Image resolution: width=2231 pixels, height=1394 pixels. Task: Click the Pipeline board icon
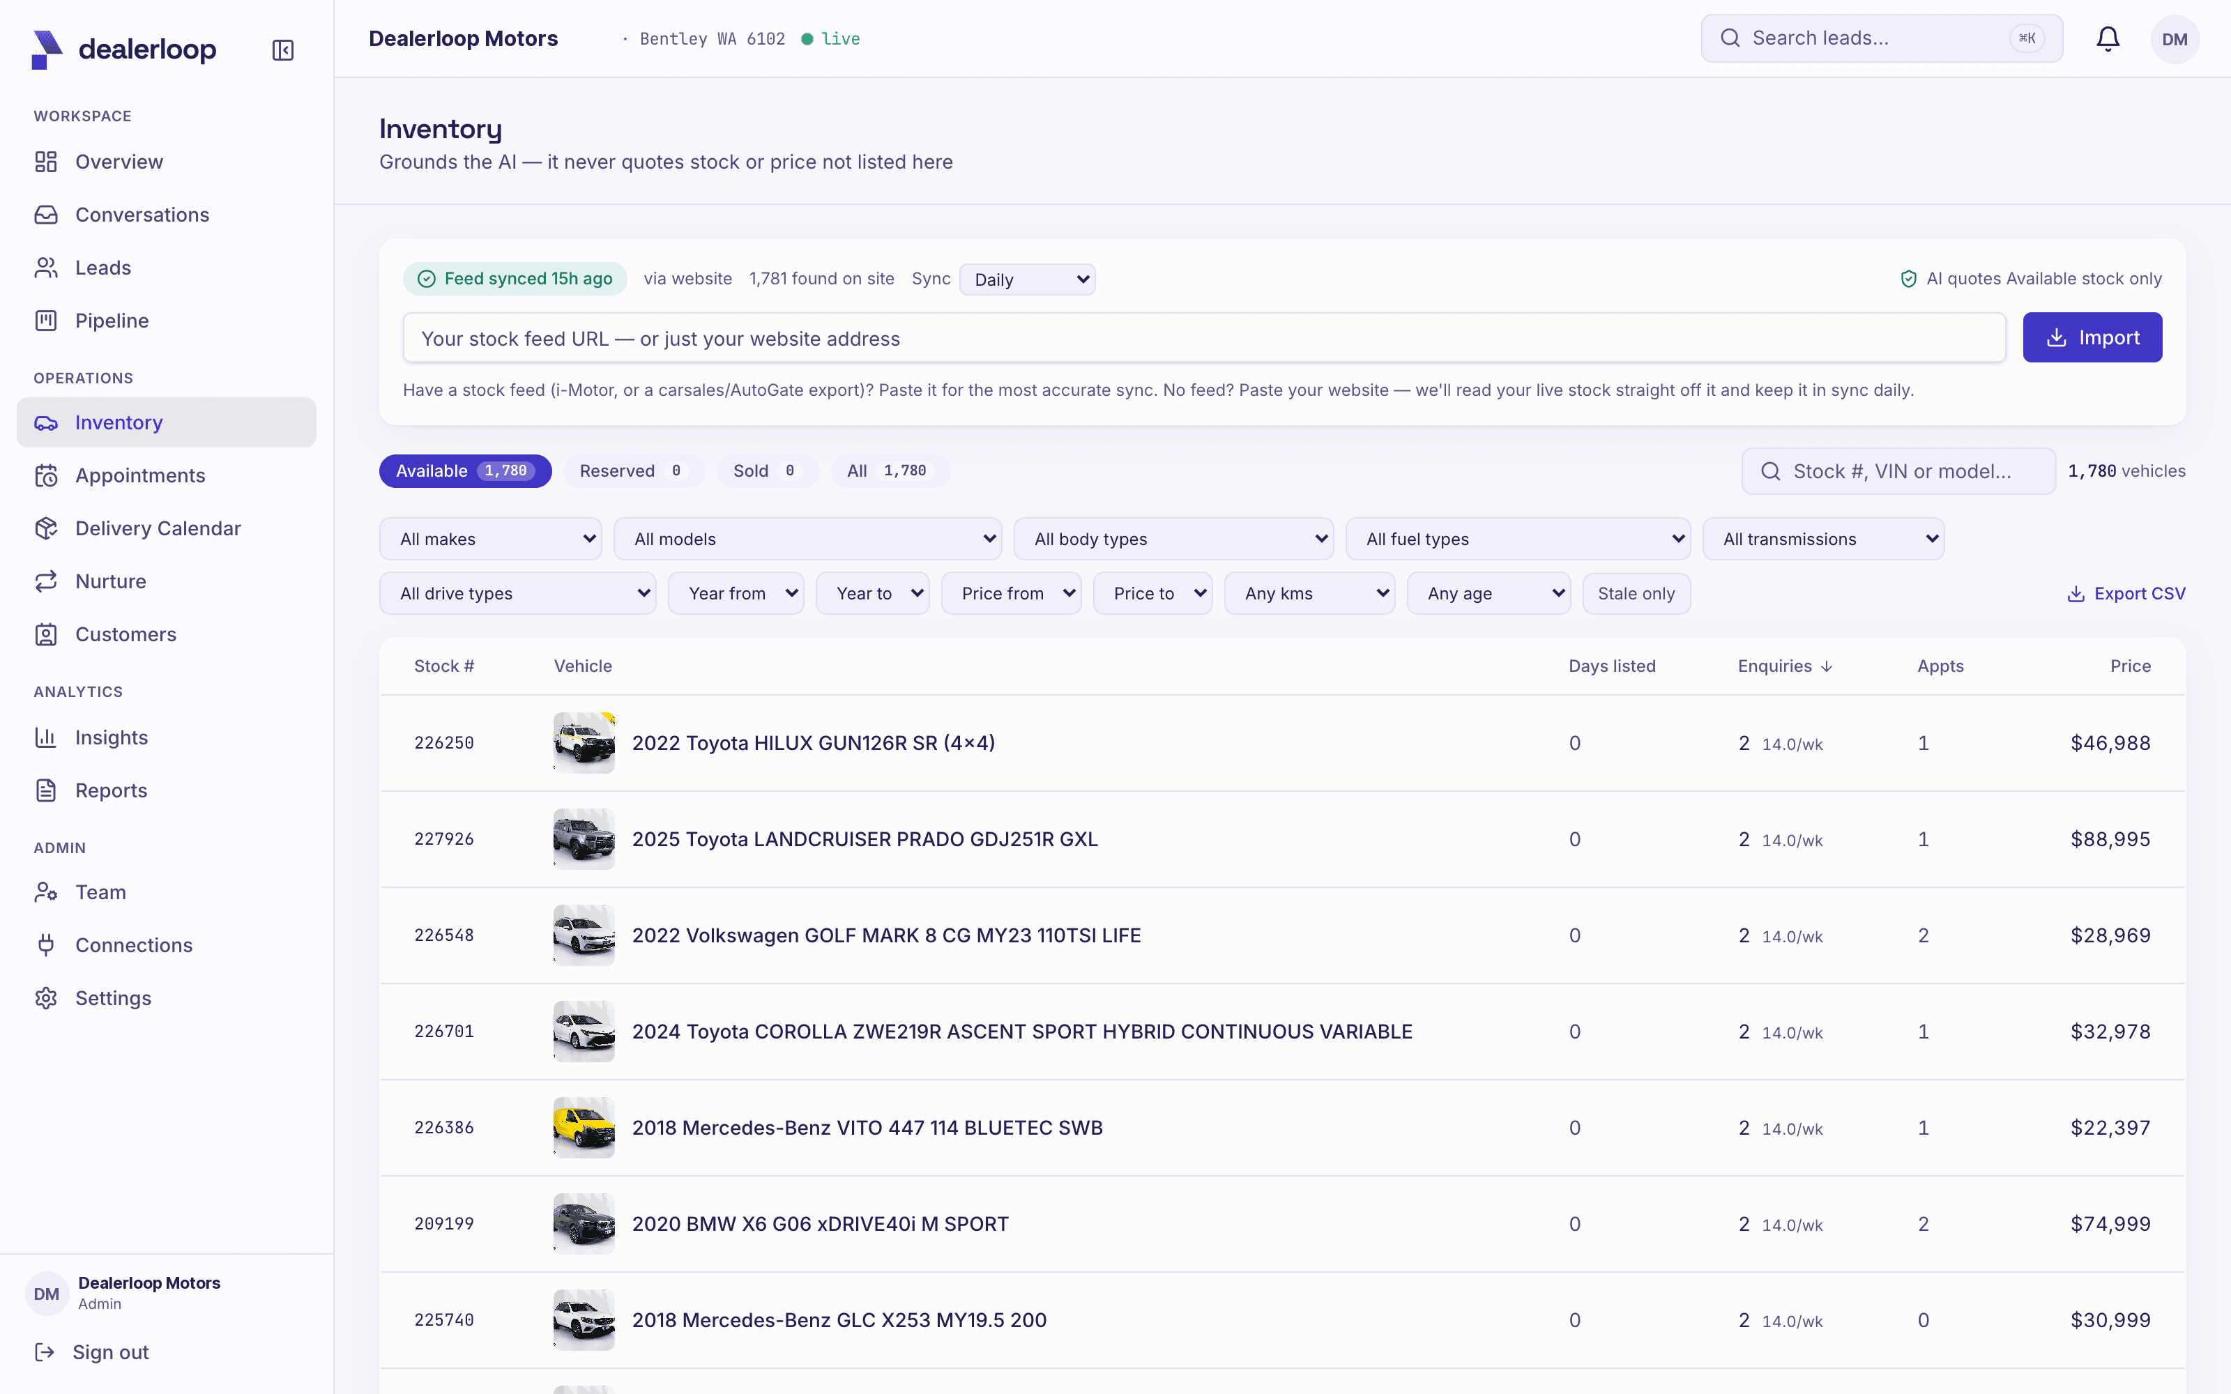click(46, 321)
